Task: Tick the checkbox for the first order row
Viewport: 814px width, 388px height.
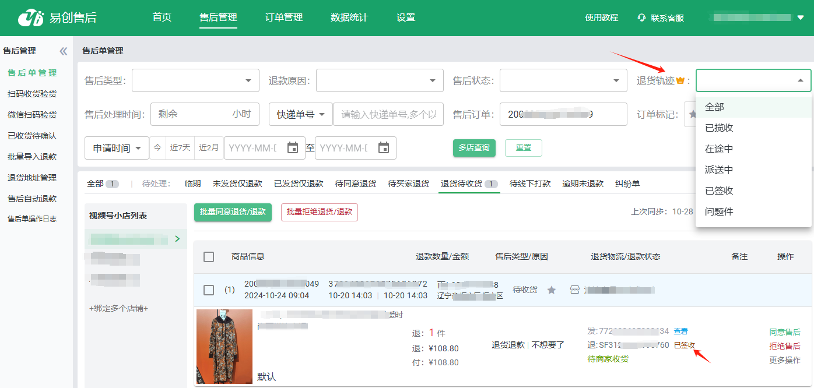Action: 209,290
